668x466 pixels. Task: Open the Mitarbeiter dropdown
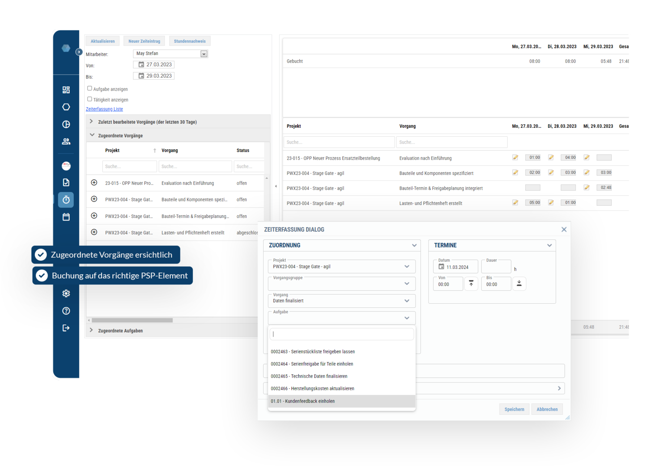[203, 54]
